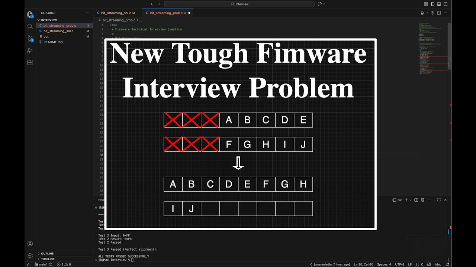The width and height of the screenshot is (476, 267).
Task: Select bit_streaming_prob.c in the file tree
Action: coord(64,26)
